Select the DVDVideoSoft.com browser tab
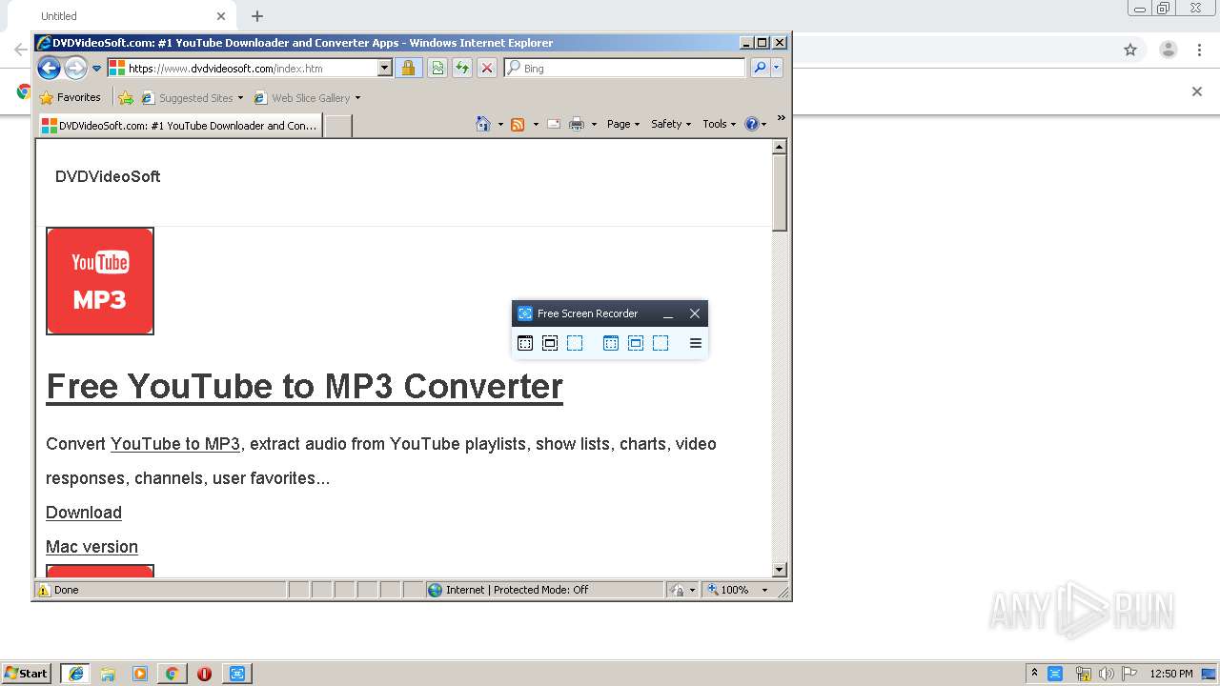 180,125
